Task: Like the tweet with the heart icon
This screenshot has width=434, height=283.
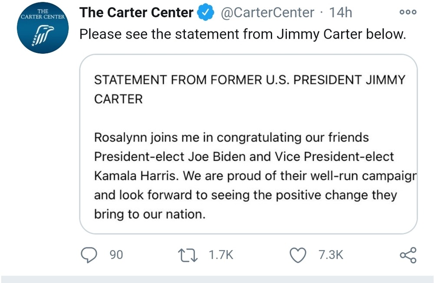Action: point(298,255)
